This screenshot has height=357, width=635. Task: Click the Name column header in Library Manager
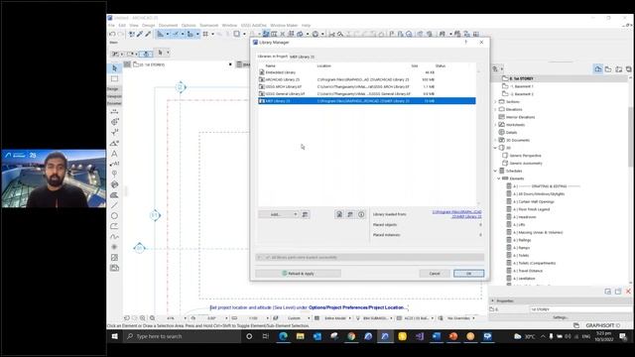point(271,65)
